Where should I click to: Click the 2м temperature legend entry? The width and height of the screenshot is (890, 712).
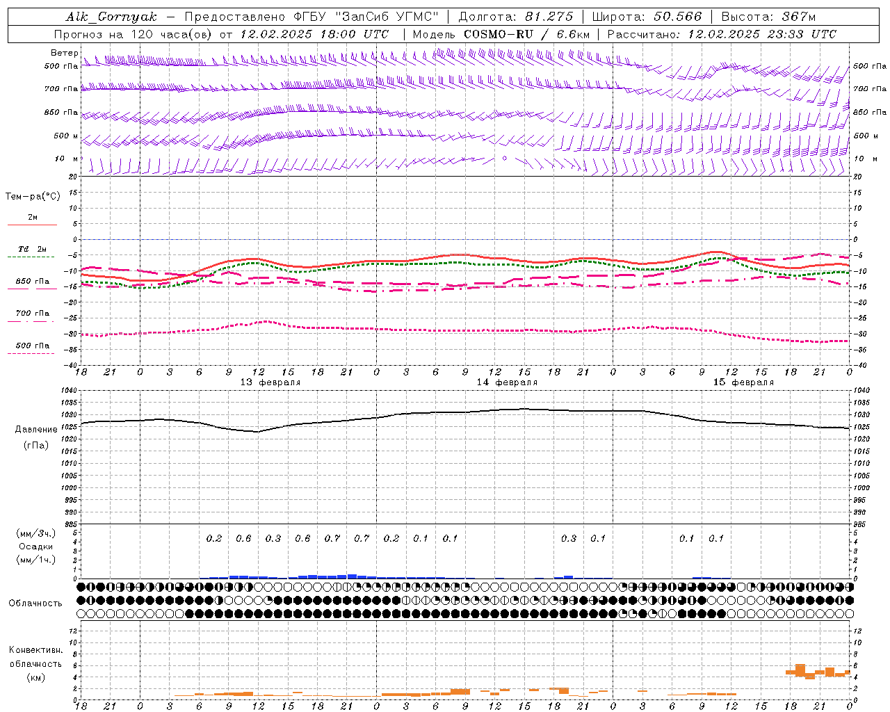(33, 218)
